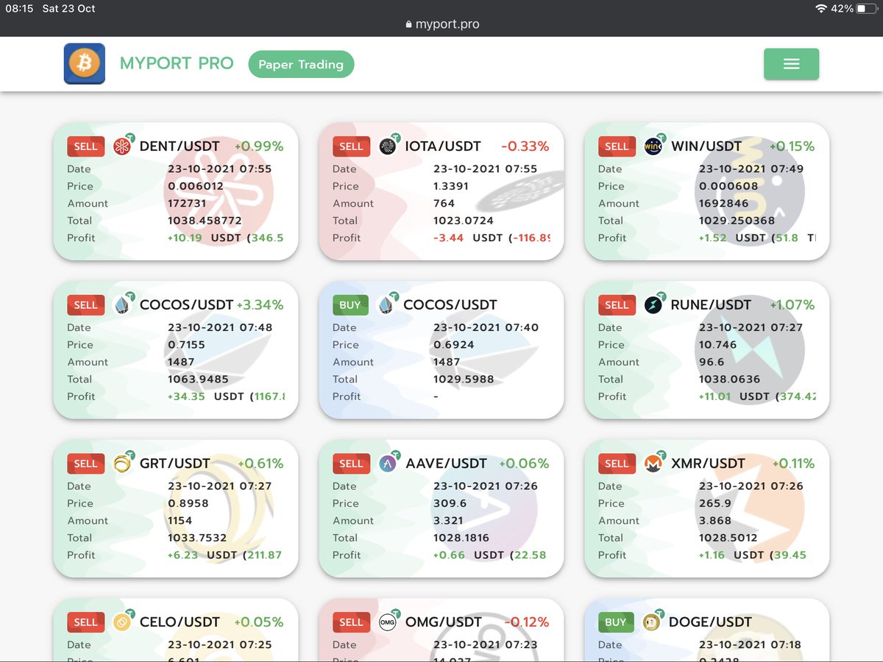
Task: Click the +1.07% change on RUNE card
Action: point(792,305)
